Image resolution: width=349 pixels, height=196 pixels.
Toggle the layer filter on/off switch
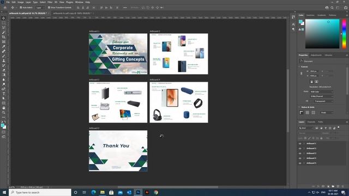point(339,128)
